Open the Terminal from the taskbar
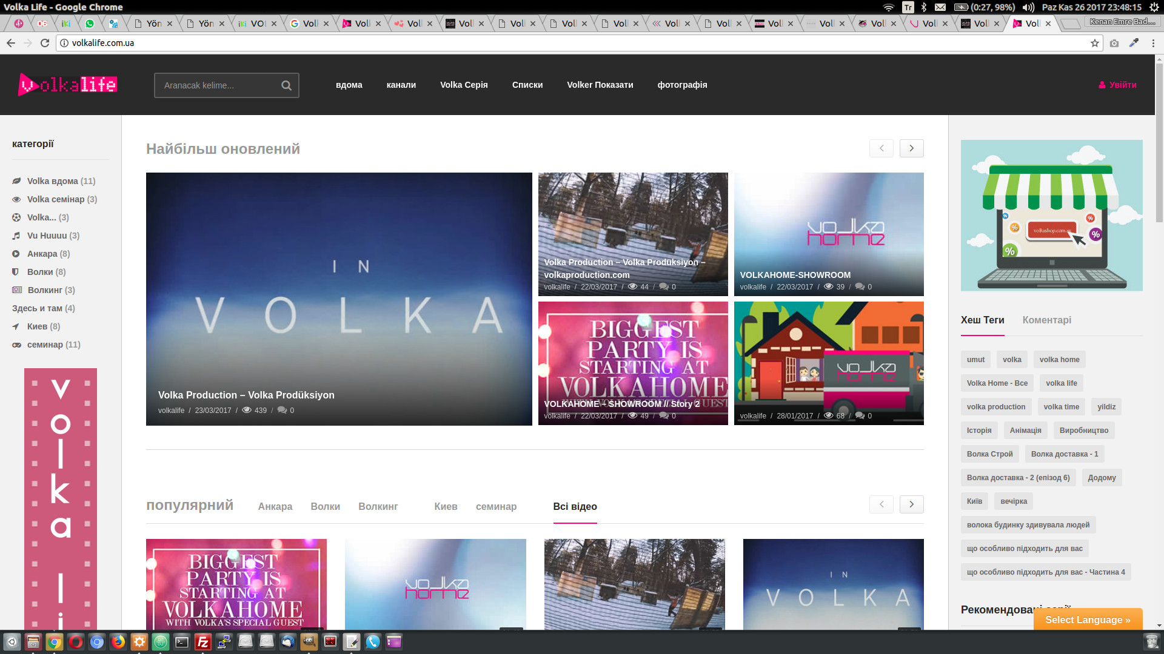The width and height of the screenshot is (1164, 654). tap(182, 641)
